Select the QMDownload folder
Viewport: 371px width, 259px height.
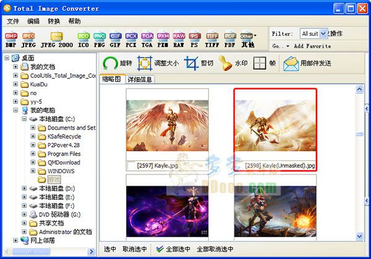point(64,163)
